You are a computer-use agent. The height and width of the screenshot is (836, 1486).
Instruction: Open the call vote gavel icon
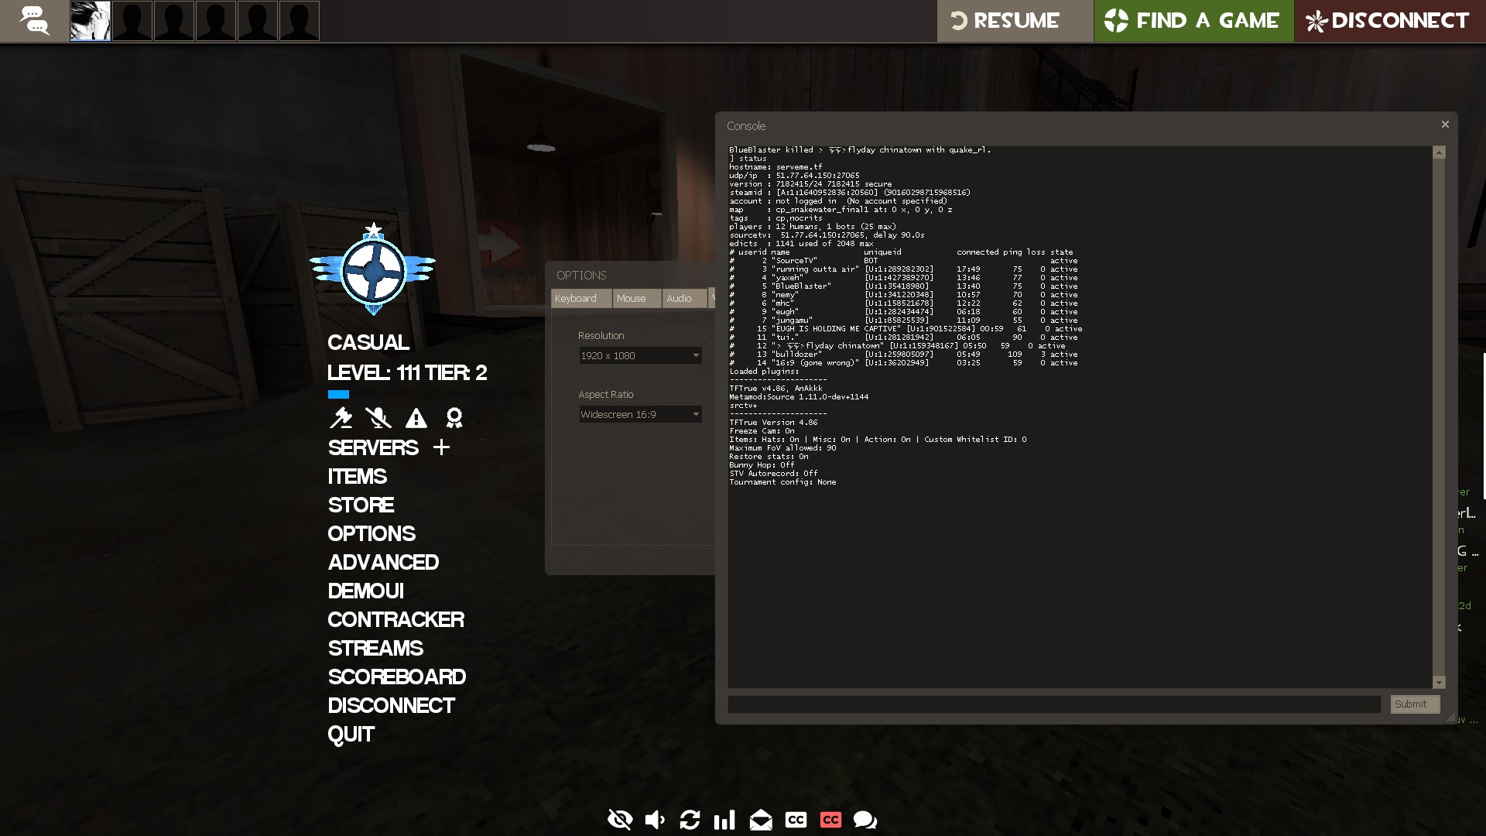pos(341,418)
